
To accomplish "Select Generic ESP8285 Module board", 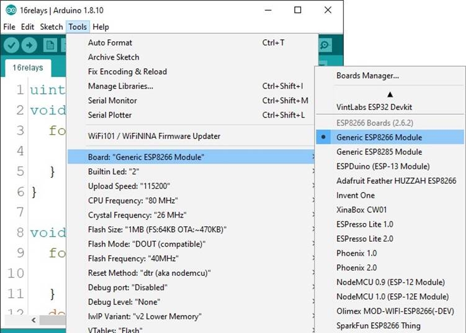I will [x=390, y=152].
